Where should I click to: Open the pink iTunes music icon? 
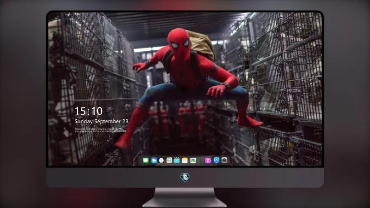208,161
